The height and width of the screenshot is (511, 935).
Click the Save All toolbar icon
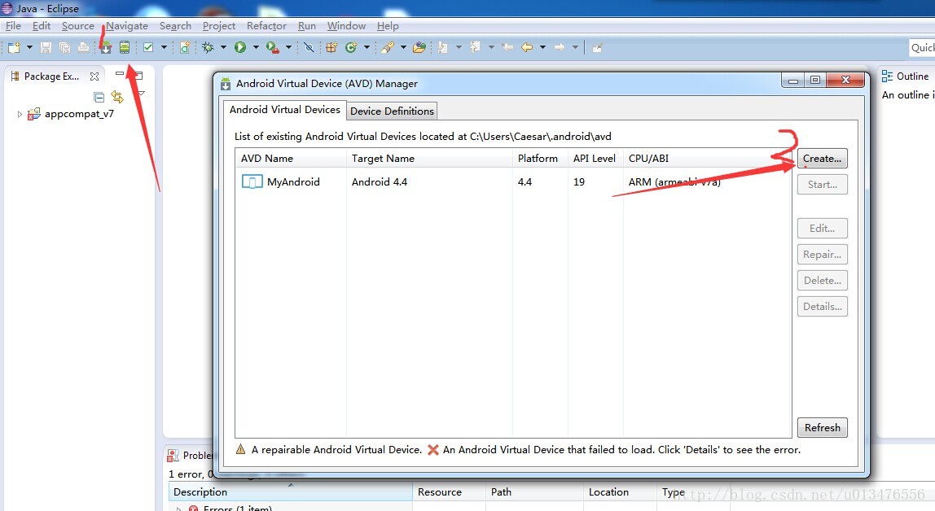click(64, 48)
